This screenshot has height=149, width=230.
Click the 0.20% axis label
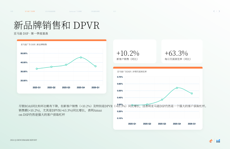point(120,111)
